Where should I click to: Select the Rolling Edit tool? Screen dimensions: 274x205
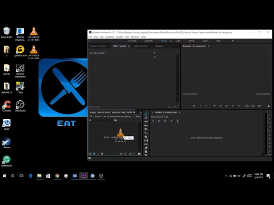(146, 129)
